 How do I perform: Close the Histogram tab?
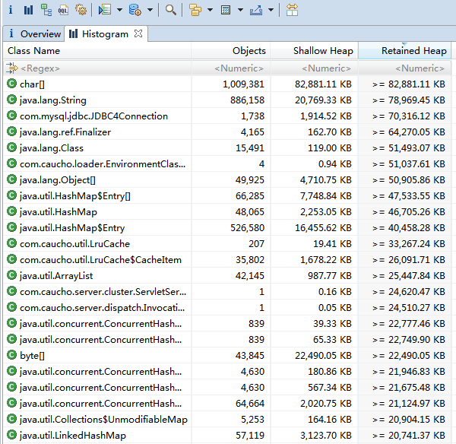138,33
